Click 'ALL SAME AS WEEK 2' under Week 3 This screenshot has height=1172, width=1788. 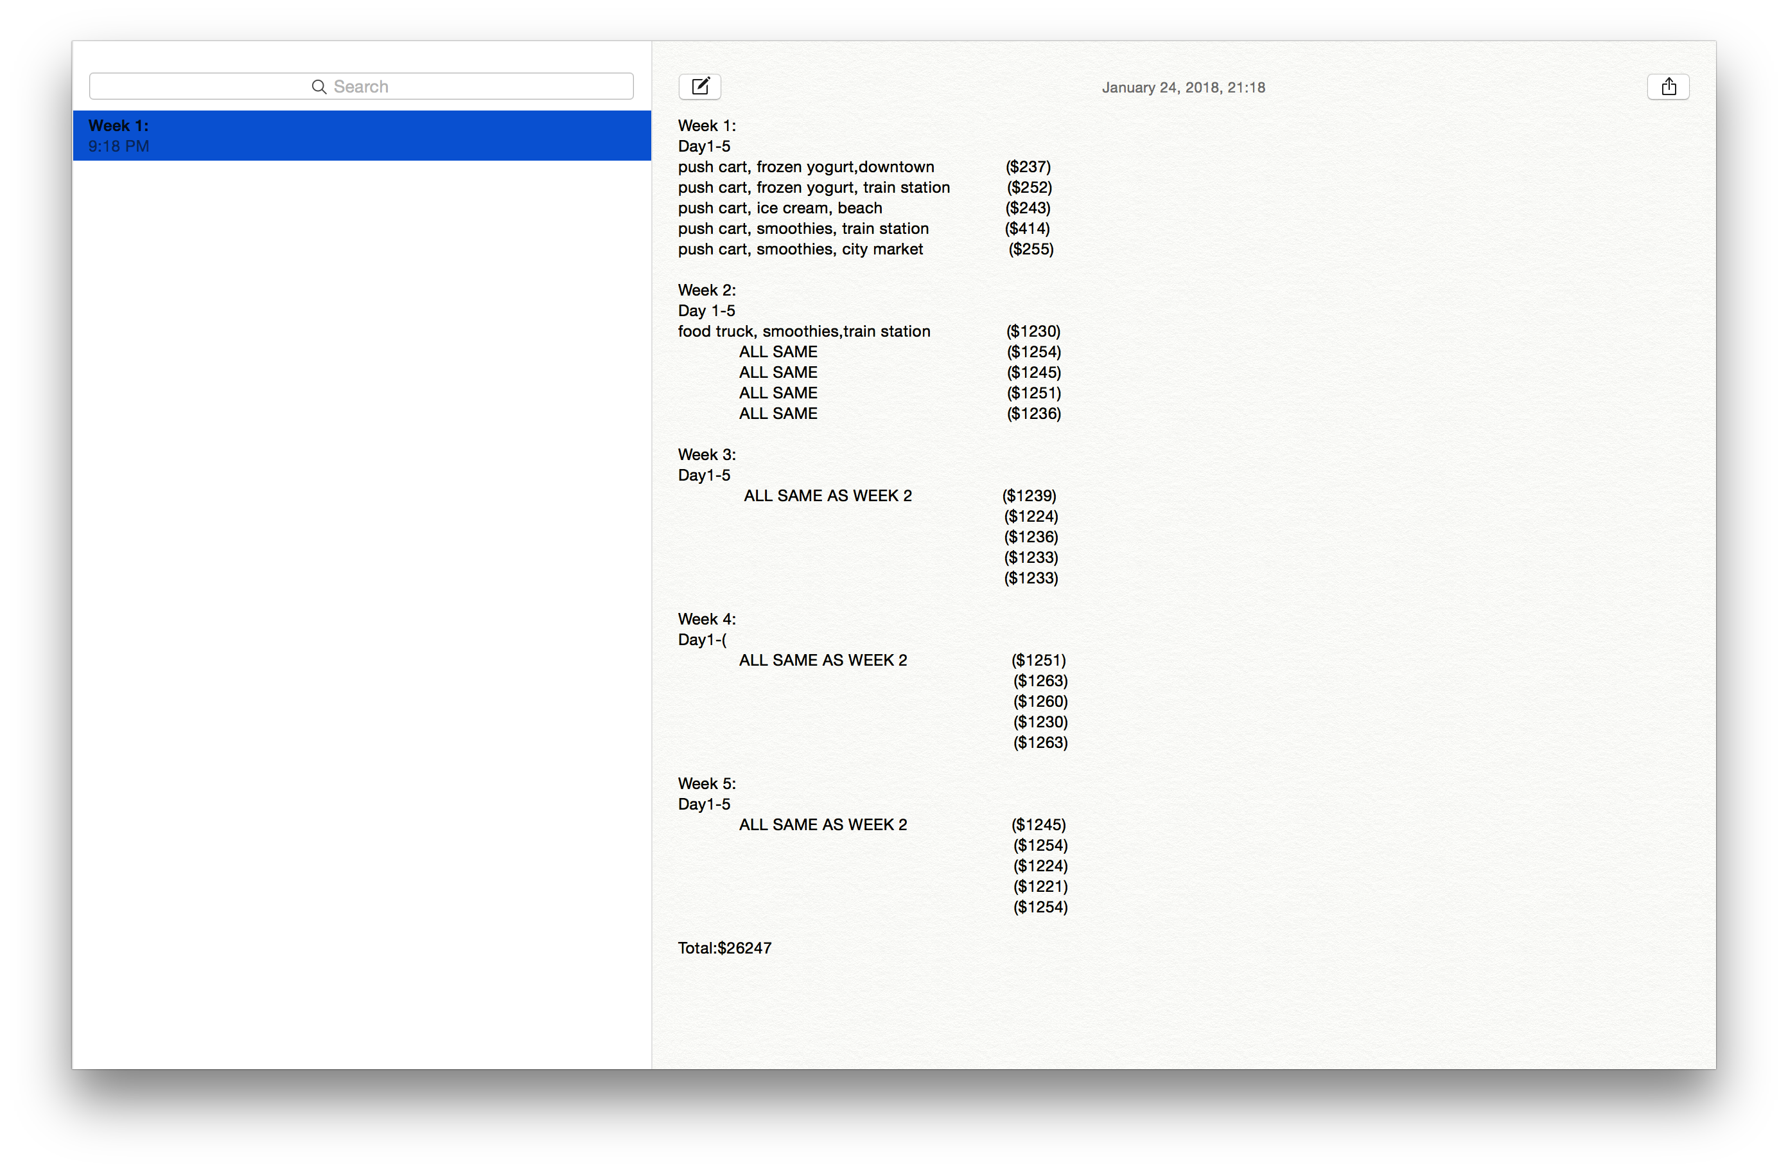(827, 495)
